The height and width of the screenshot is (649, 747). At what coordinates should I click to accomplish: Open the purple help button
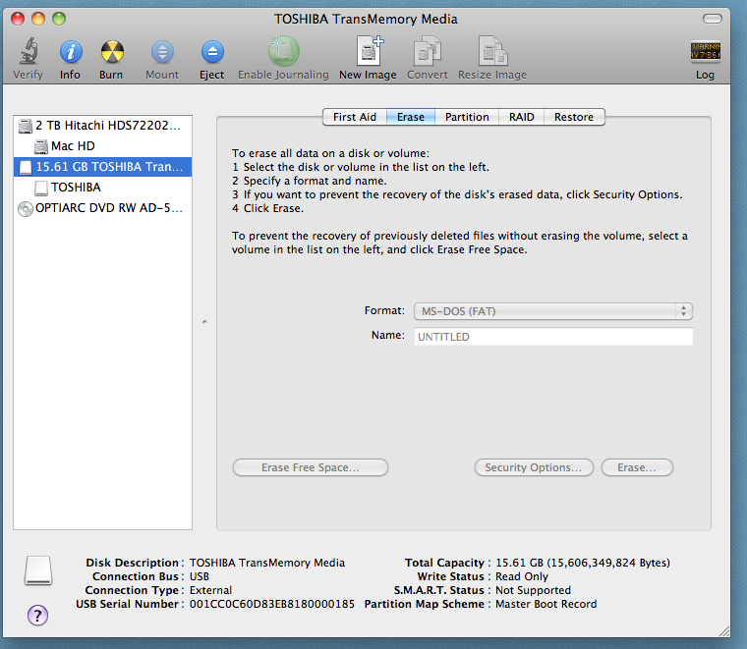click(37, 615)
